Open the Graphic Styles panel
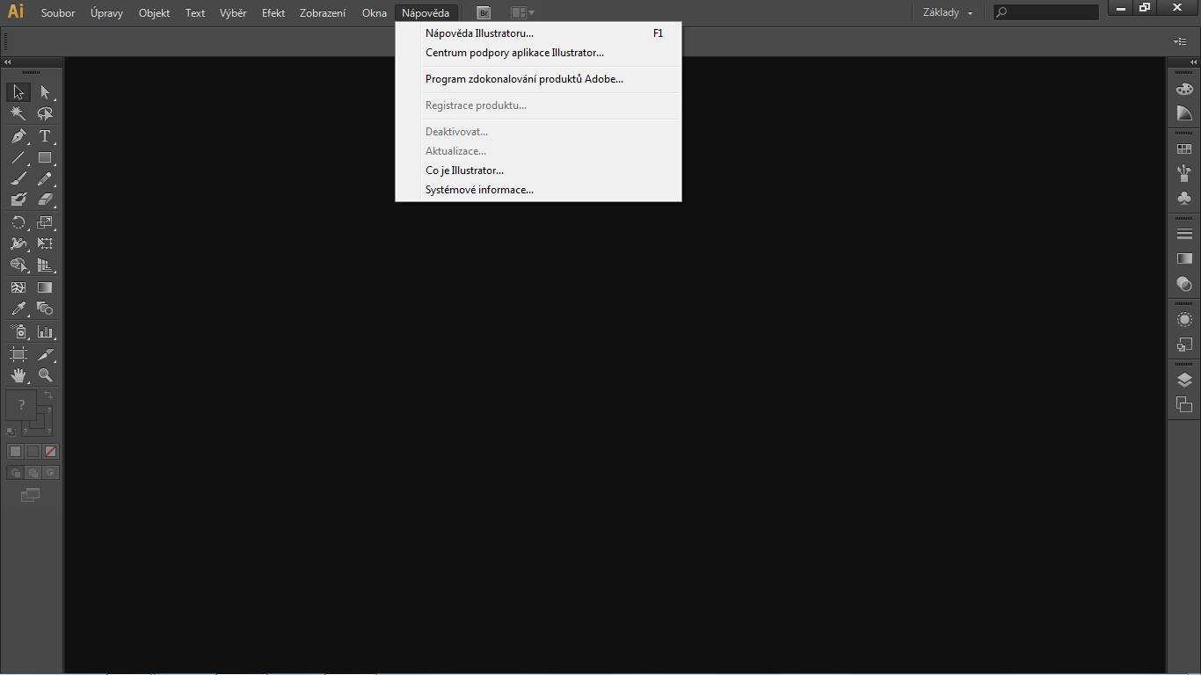The width and height of the screenshot is (1201, 675). point(1184,345)
